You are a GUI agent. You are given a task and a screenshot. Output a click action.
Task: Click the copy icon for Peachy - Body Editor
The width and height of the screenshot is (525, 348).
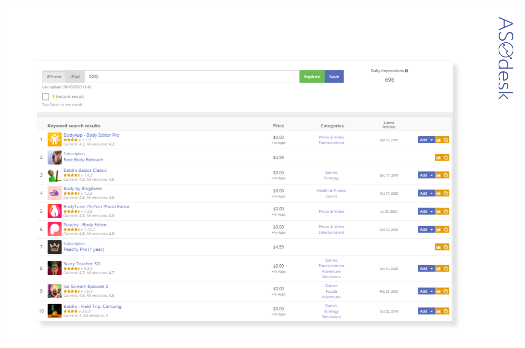pos(446,229)
